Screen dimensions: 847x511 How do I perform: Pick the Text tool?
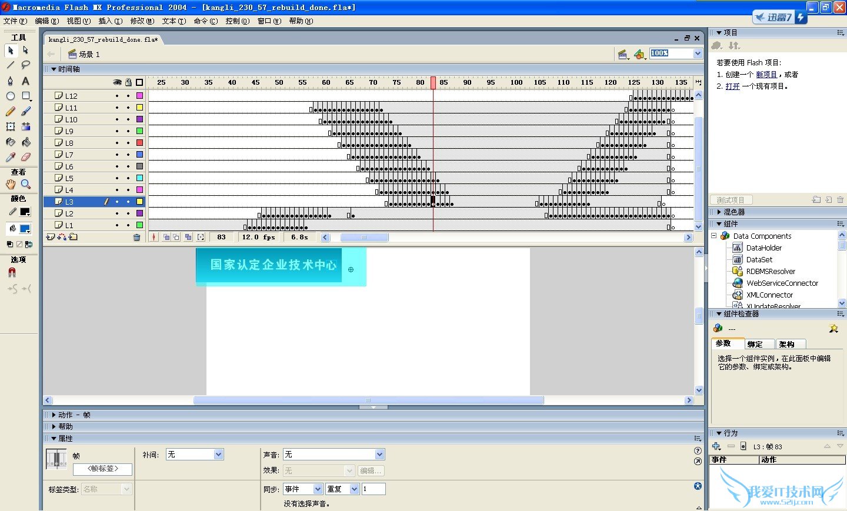pyautogui.click(x=26, y=81)
